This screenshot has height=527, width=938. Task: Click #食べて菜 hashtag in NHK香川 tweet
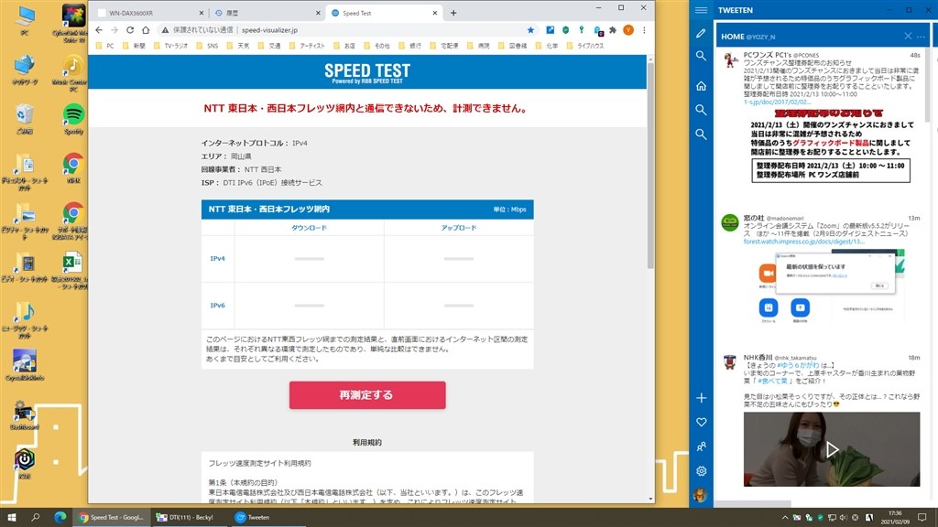(771, 381)
